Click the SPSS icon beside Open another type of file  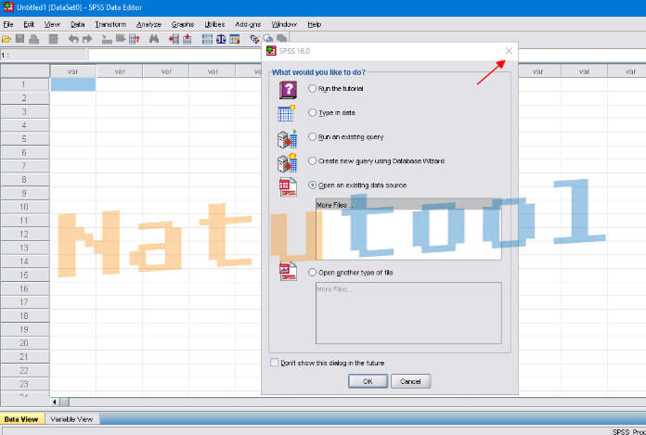tap(288, 272)
